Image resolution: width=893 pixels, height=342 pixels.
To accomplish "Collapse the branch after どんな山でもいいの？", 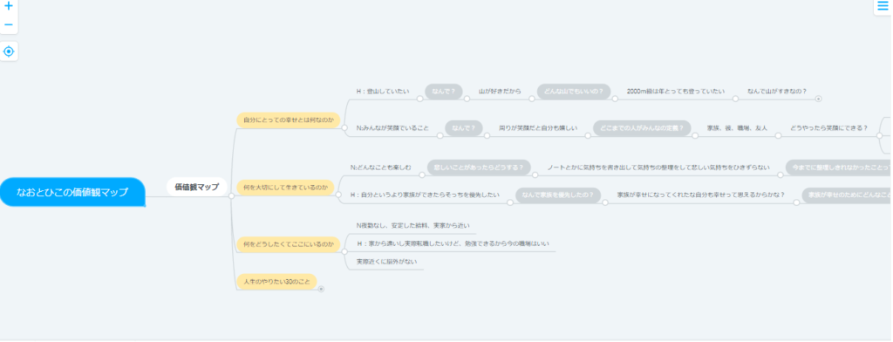I will 615,99.
